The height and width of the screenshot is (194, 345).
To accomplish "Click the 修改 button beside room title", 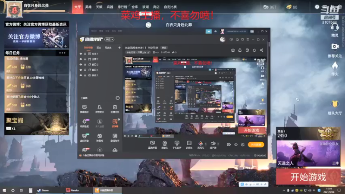I will [164, 47].
